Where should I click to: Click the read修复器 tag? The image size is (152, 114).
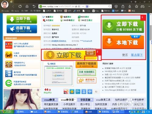pyautogui.click(x=67, y=100)
